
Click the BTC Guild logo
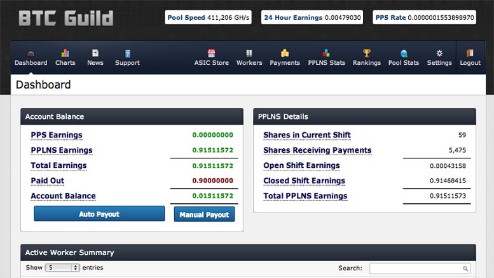click(66, 18)
